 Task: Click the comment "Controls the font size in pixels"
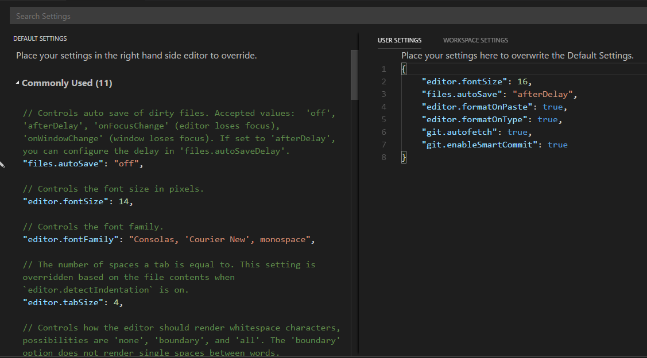113,189
